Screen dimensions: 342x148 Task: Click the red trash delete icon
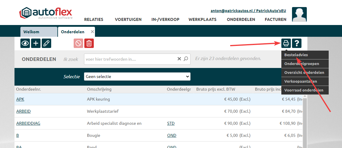pos(89,43)
